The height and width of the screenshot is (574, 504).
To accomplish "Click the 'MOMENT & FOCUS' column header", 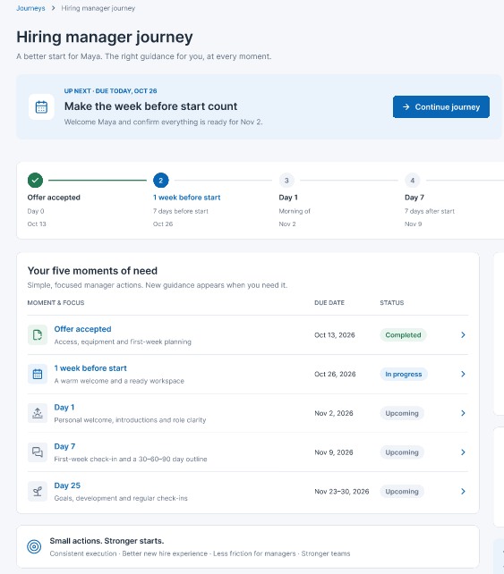I will point(56,303).
